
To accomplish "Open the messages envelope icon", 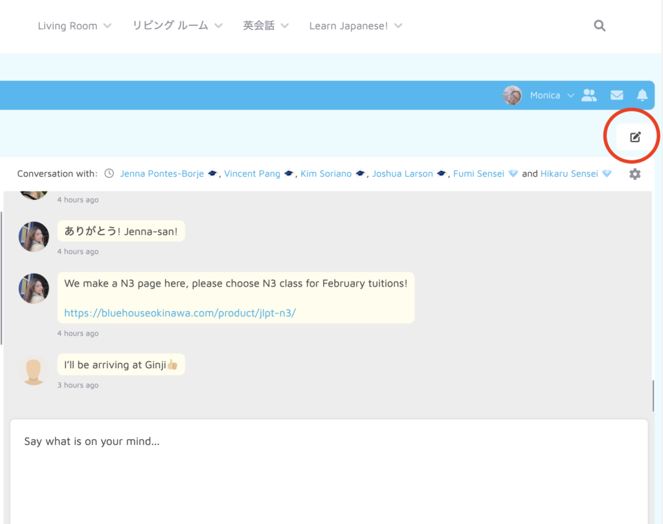I will [x=616, y=95].
